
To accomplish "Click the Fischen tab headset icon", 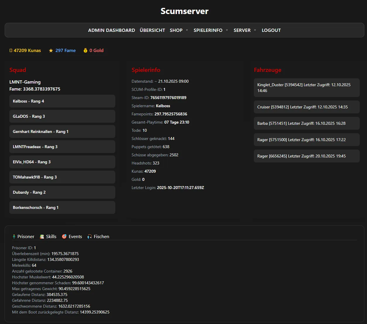I will tap(89, 237).
